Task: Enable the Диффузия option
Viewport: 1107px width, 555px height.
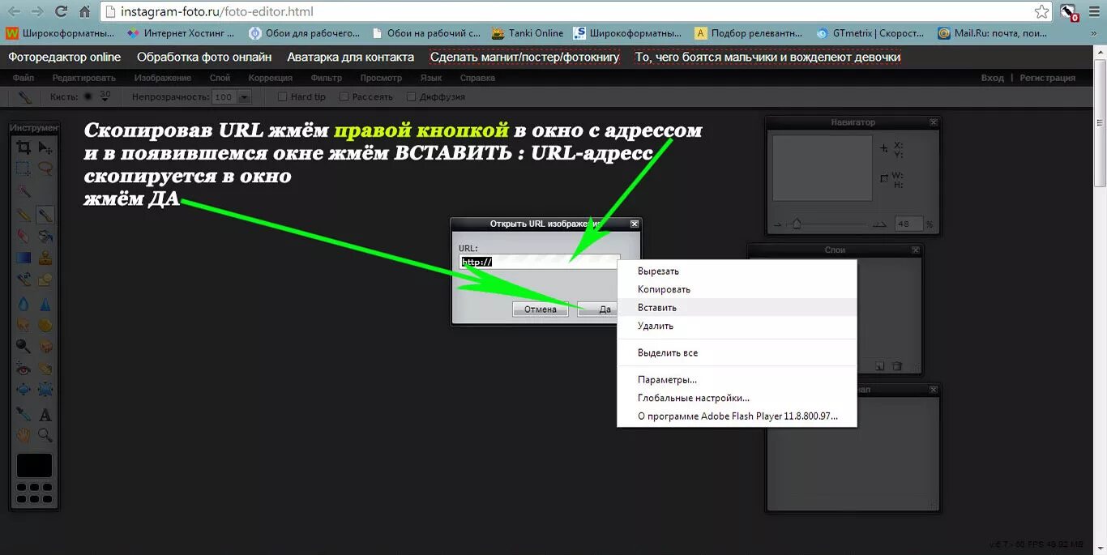Action: [x=411, y=96]
